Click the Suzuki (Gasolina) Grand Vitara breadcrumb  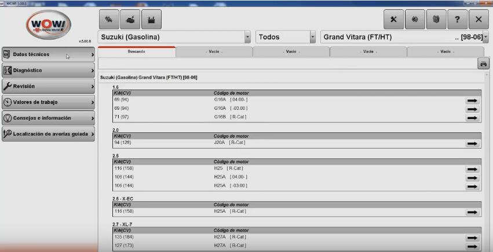[x=149, y=77]
